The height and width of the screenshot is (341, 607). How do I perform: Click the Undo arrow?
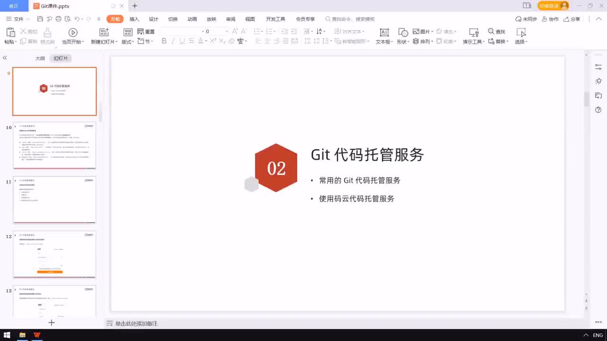tap(77, 19)
